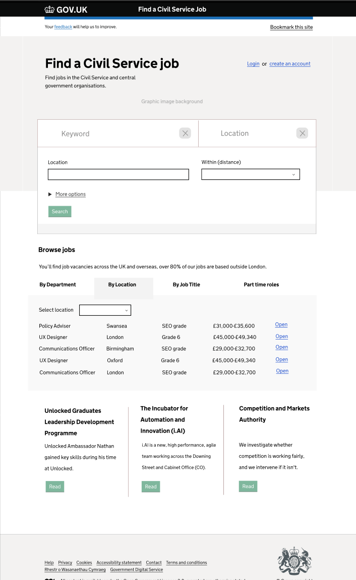The image size is (356, 580).
Task: Click the Royal coat of arms in footer
Action: (294, 560)
